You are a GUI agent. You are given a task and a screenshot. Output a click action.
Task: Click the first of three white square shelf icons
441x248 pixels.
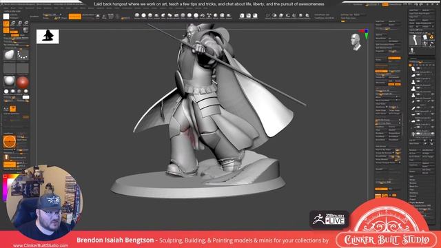(242, 16)
